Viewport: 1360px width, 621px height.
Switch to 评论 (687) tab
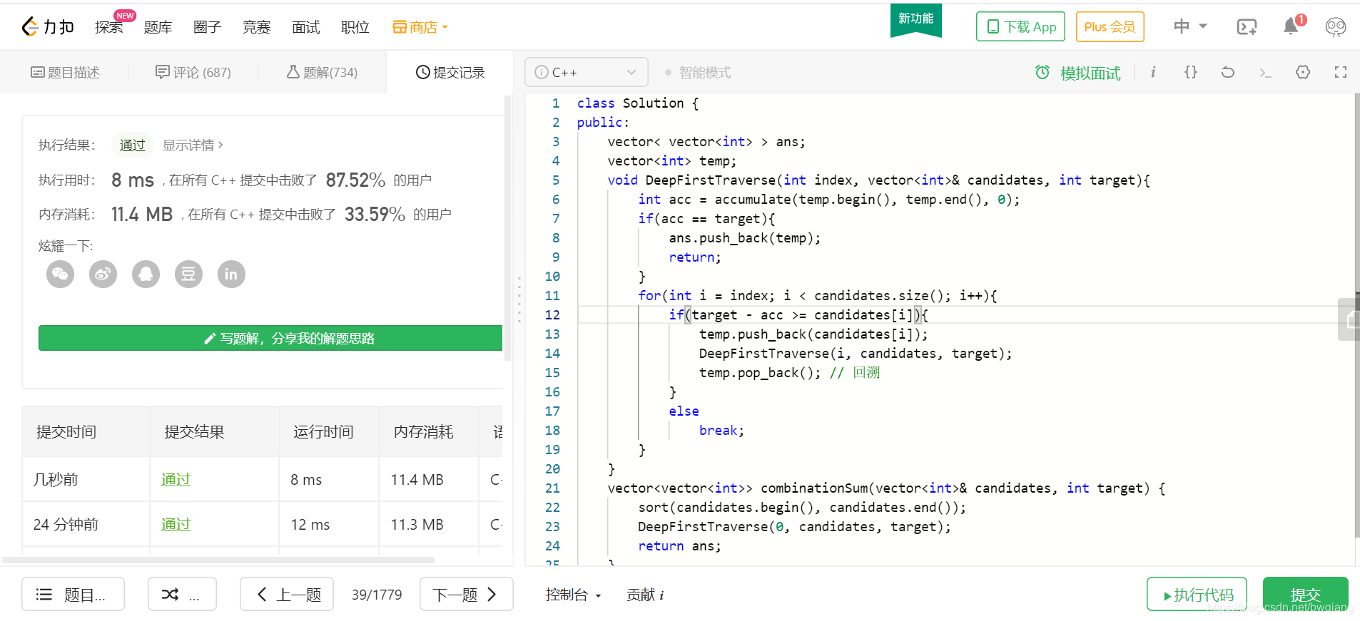pyautogui.click(x=193, y=72)
